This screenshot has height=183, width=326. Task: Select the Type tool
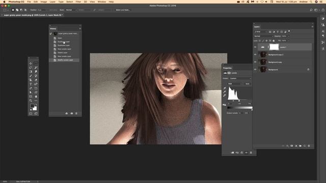point(31,84)
